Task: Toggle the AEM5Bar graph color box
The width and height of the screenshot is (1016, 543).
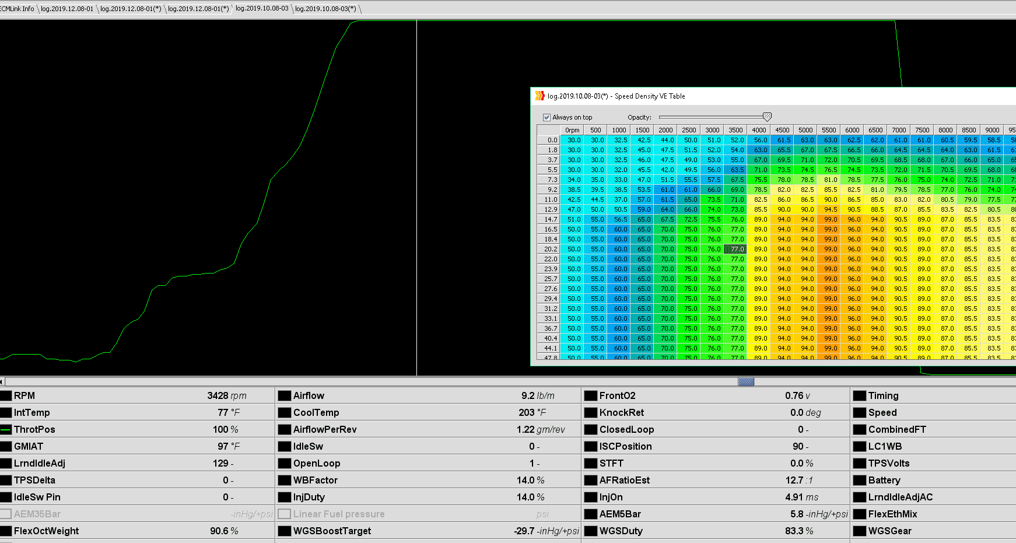Action: 591,514
